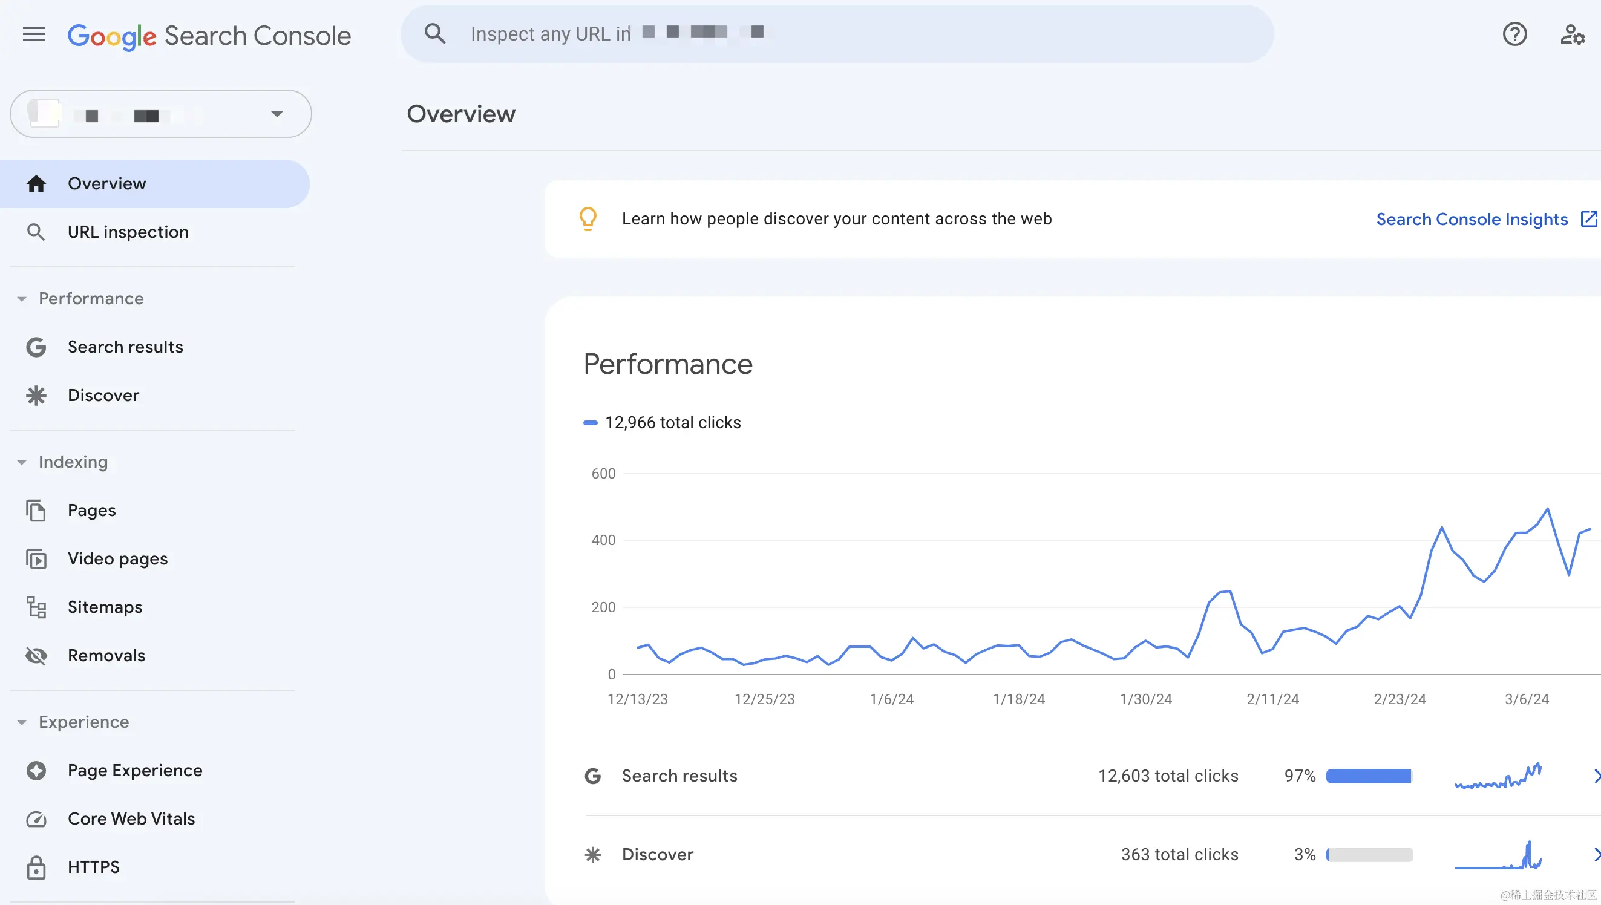1601x905 pixels.
Task: Open user settings icon at top right
Action: (1572, 34)
